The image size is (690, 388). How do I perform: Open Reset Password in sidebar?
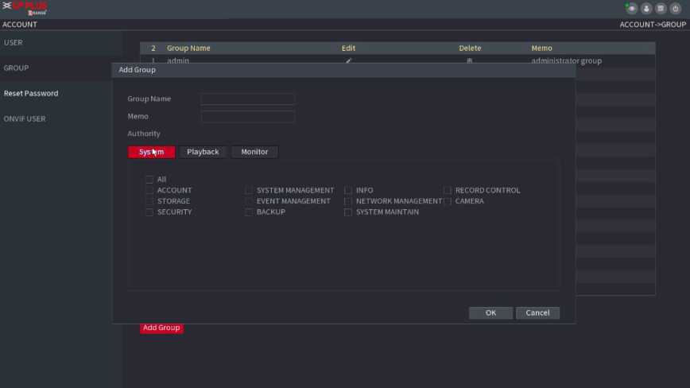[31, 93]
